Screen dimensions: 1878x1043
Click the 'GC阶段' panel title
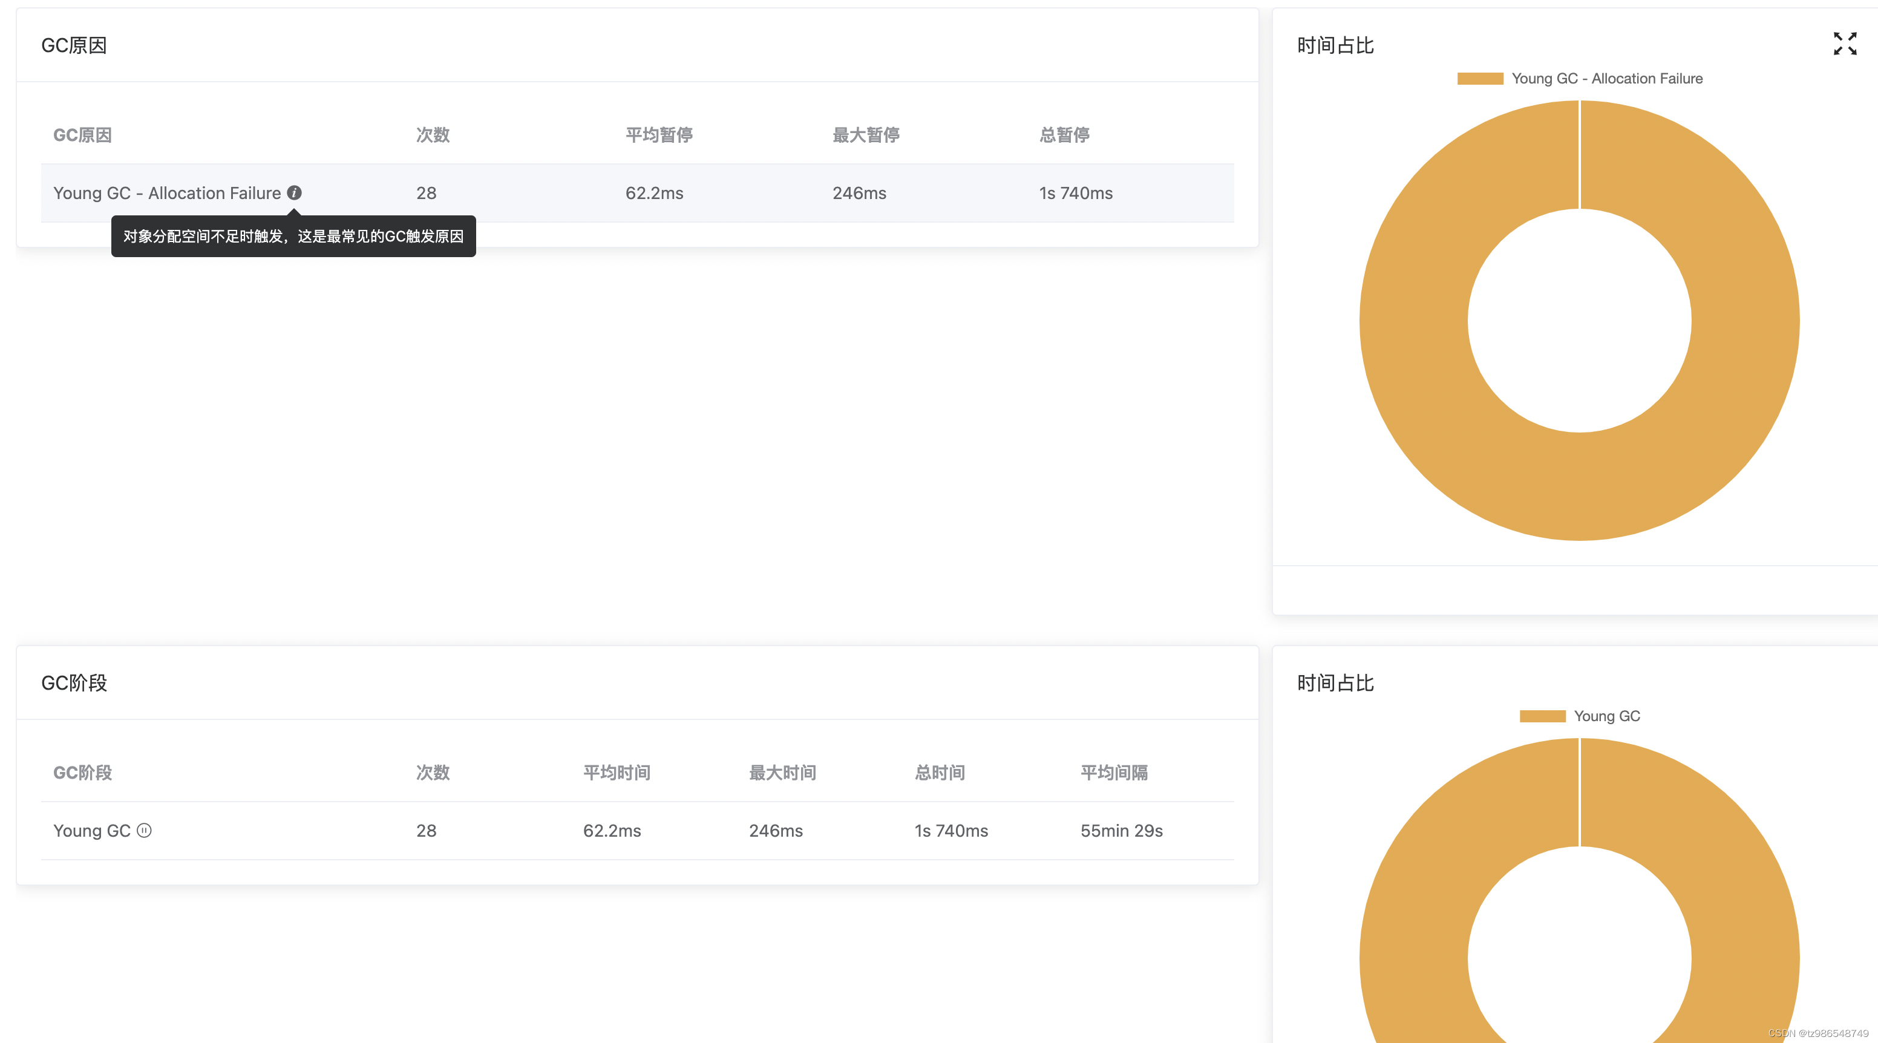(74, 683)
